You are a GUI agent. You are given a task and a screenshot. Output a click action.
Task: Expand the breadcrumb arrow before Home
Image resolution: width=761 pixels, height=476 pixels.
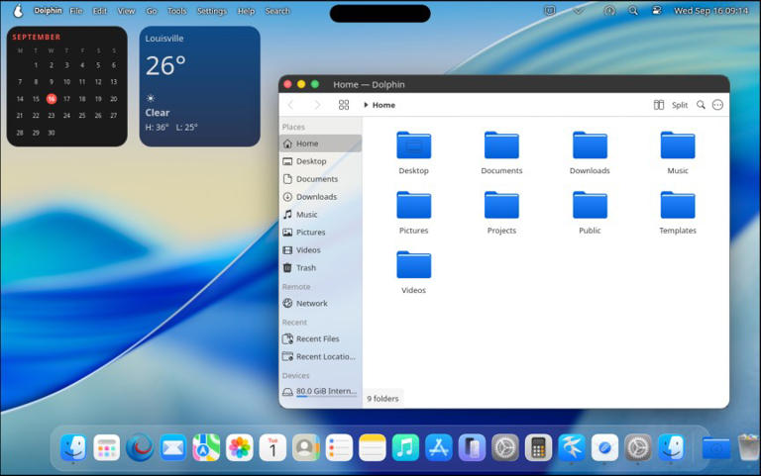click(x=366, y=105)
